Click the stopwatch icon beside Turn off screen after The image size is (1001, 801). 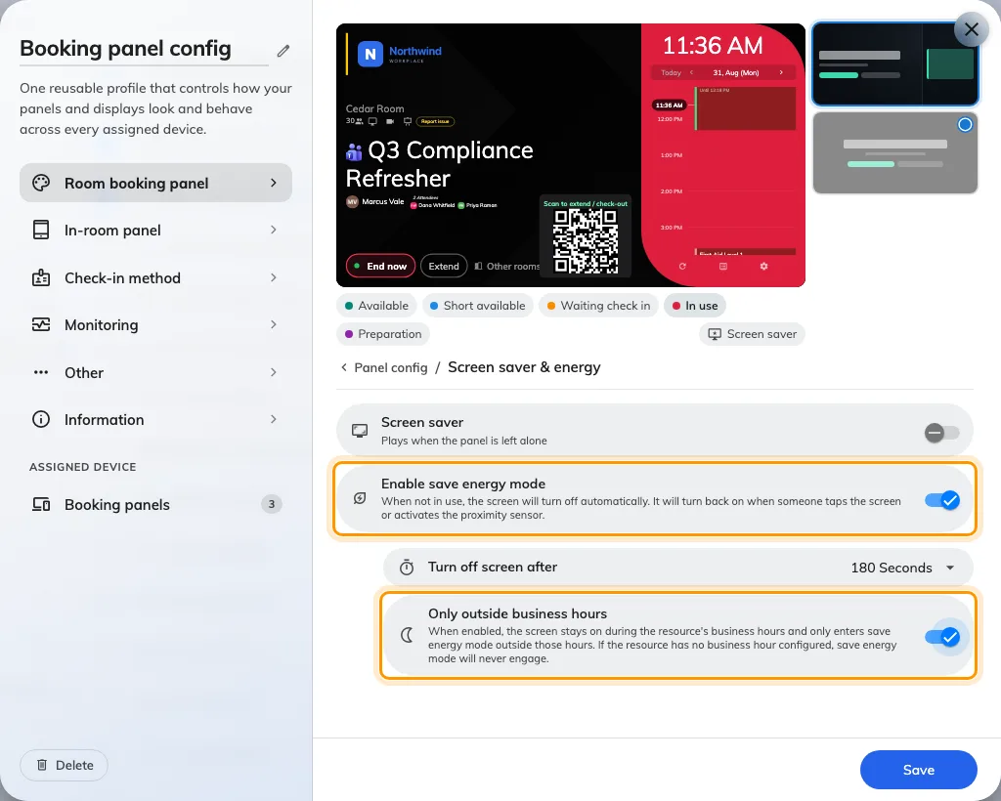(x=407, y=567)
